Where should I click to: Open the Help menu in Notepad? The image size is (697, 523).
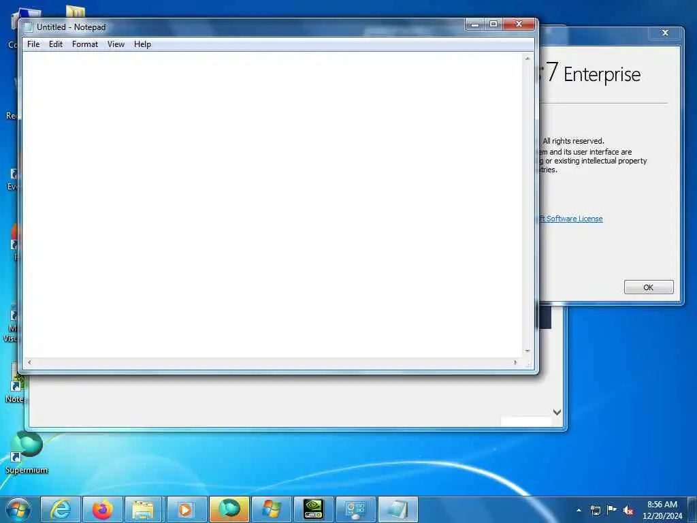coord(143,44)
